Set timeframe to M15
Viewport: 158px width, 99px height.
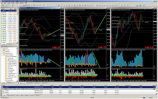[97, 5]
